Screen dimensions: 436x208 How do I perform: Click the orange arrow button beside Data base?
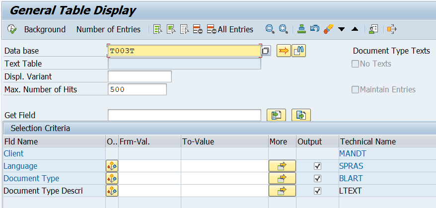tap(284, 51)
